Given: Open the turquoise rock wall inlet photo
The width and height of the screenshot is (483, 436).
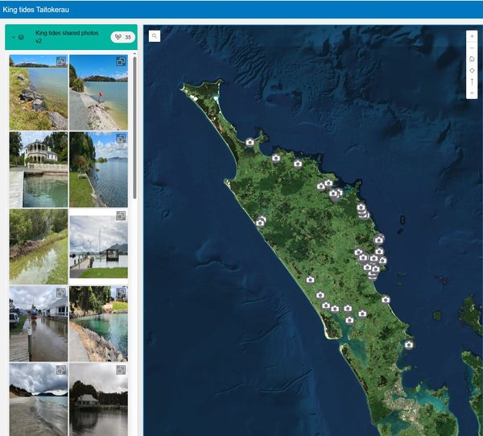Looking at the screenshot, I should pyautogui.click(x=98, y=323).
